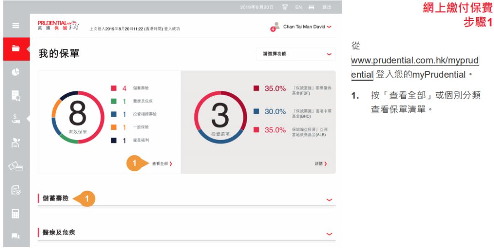Image resolution: width=494 pixels, height=248 pixels.
Task: Click the document with checkmark sidebar icon
Action: pos(16,190)
